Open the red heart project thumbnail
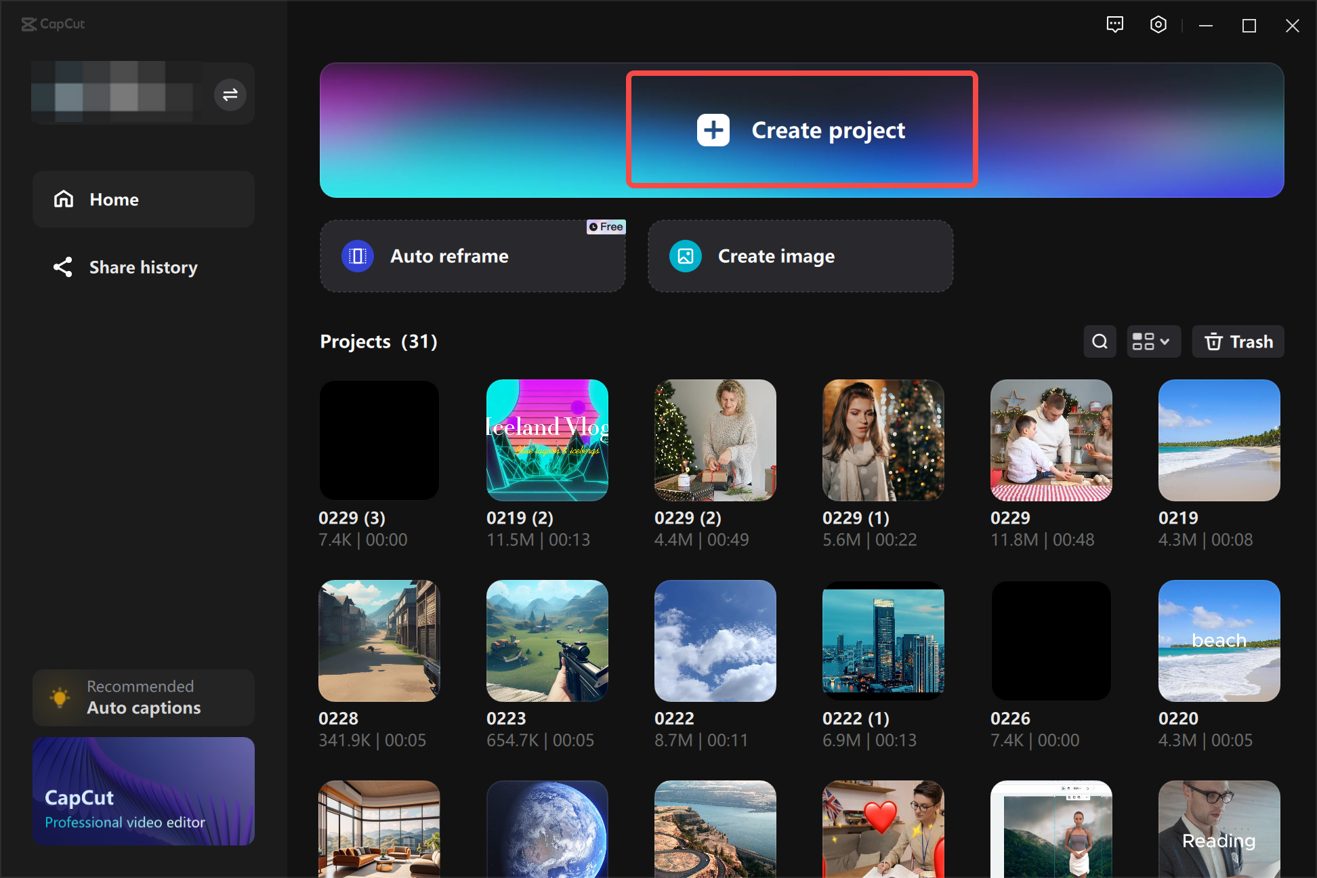The image size is (1317, 878). click(x=883, y=829)
